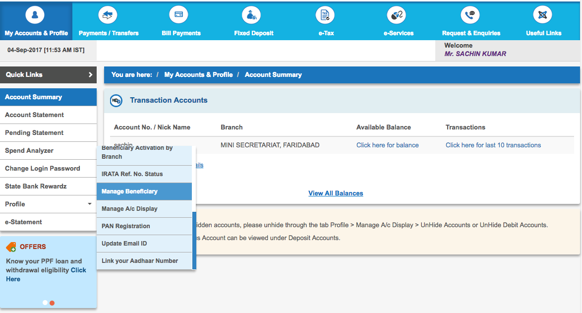Open the Bill Payments tab
582x313 pixels.
point(181,21)
